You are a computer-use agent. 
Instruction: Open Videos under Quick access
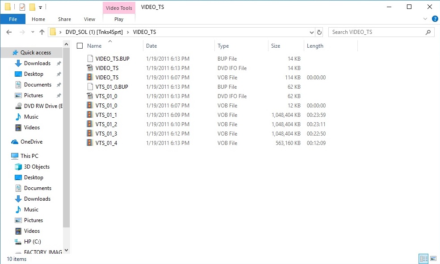32,127
